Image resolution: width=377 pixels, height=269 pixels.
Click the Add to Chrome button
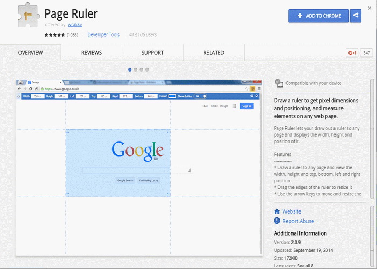(x=318, y=16)
